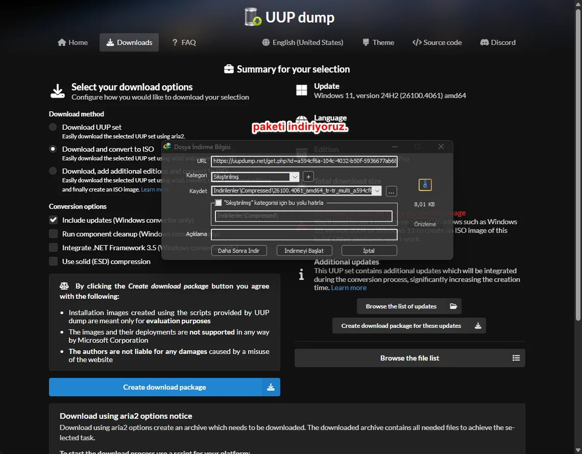
Task: Click Create download package blue button
Action: pyautogui.click(x=164, y=387)
